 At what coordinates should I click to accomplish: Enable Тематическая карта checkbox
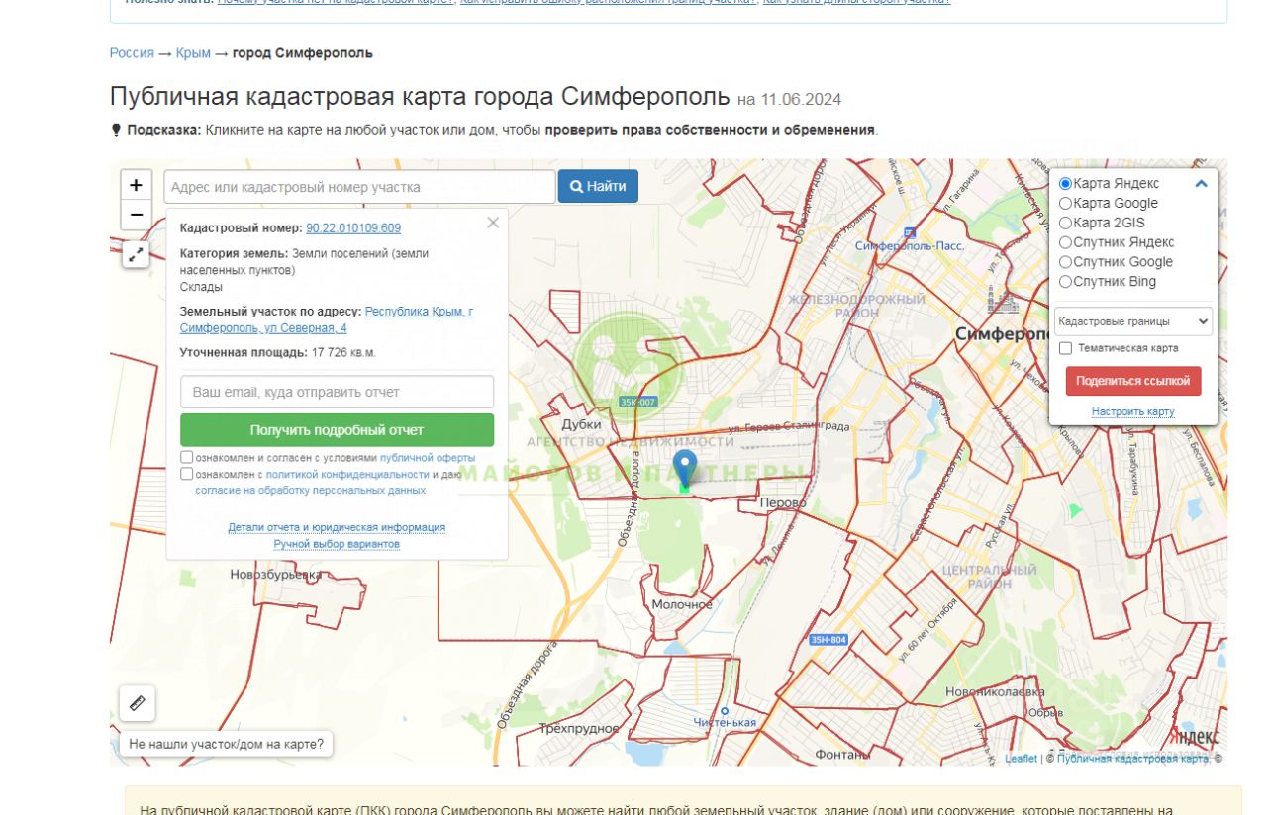point(1065,348)
